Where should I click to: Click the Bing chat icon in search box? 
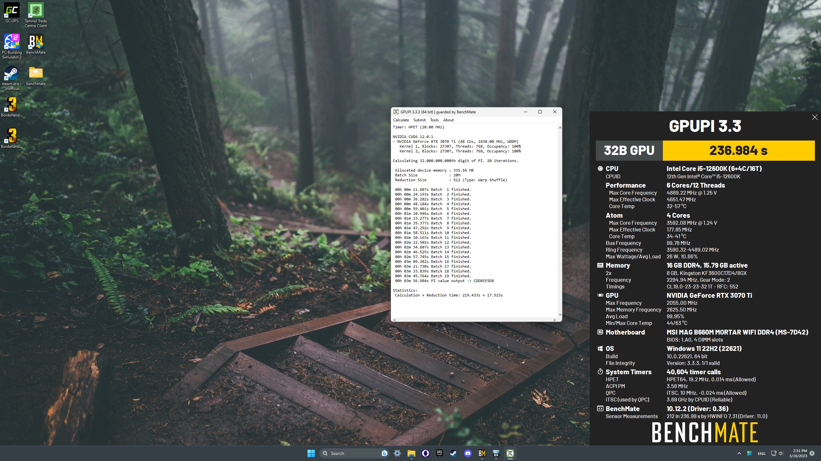coord(384,453)
